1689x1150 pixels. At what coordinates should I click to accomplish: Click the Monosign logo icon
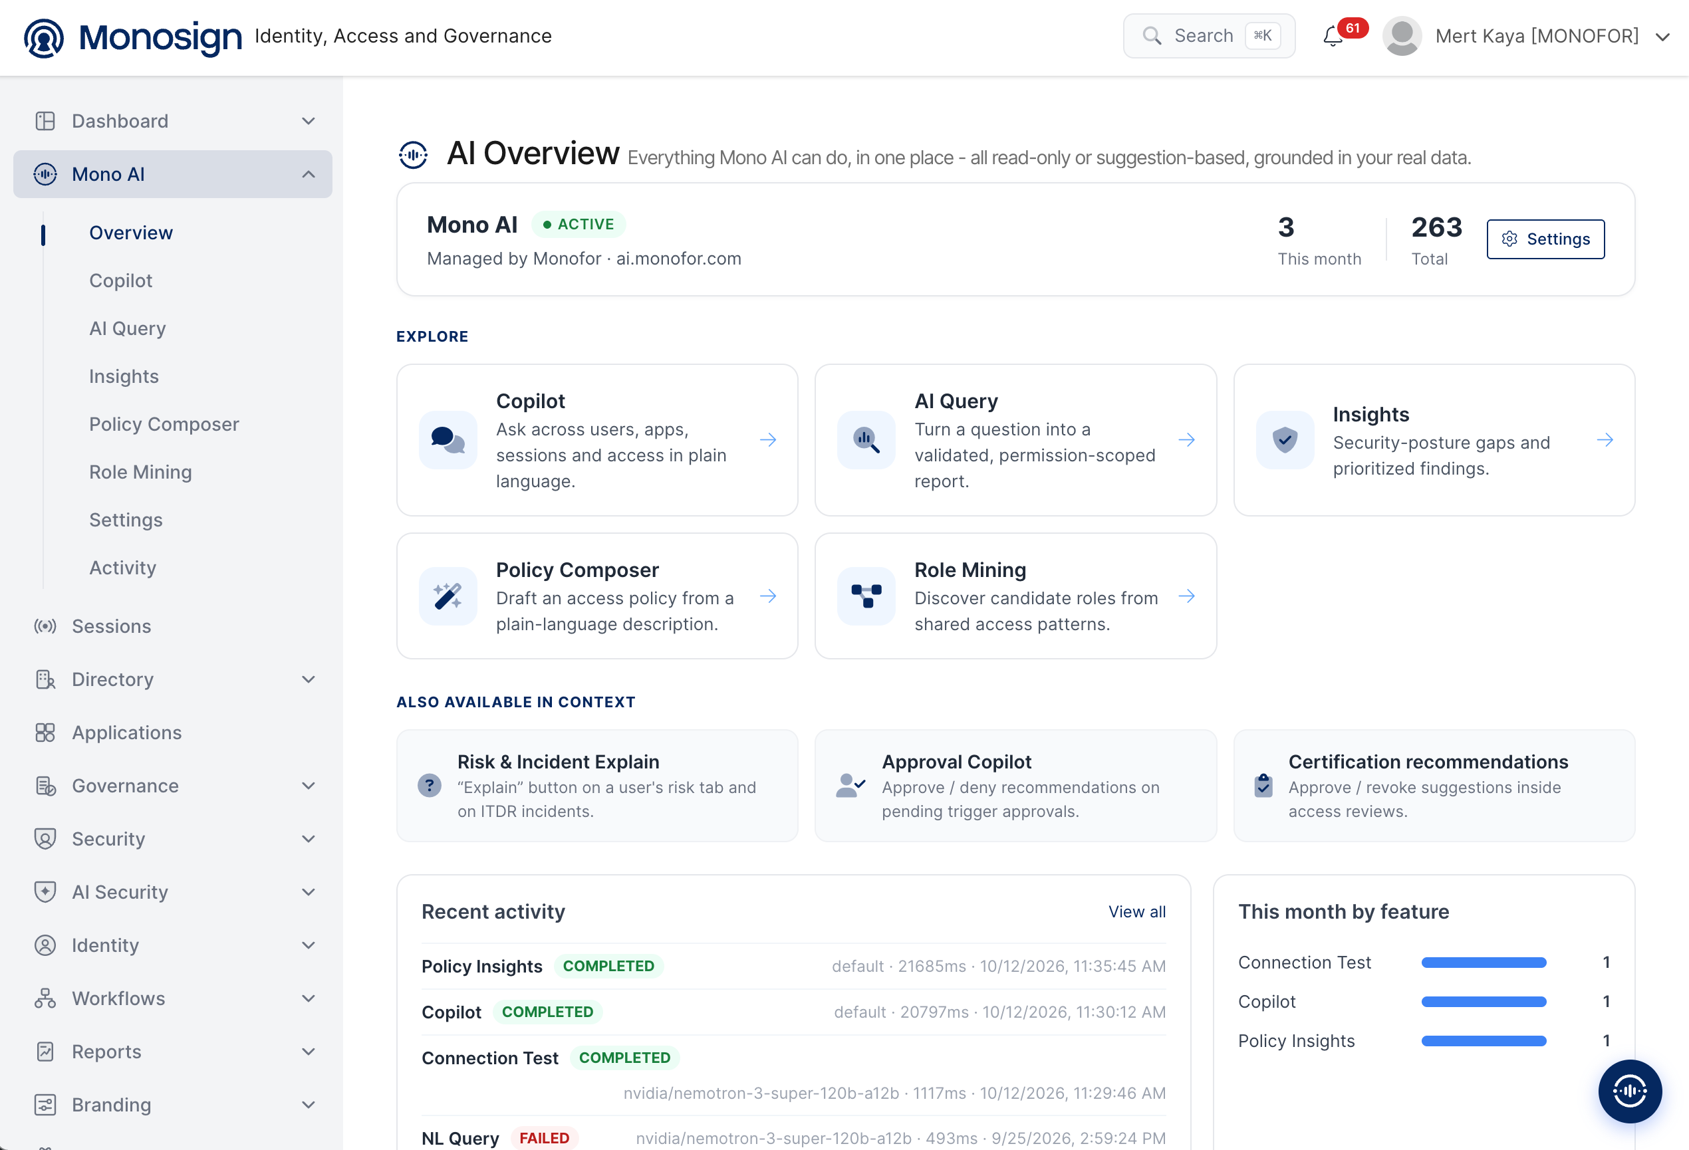coord(44,37)
